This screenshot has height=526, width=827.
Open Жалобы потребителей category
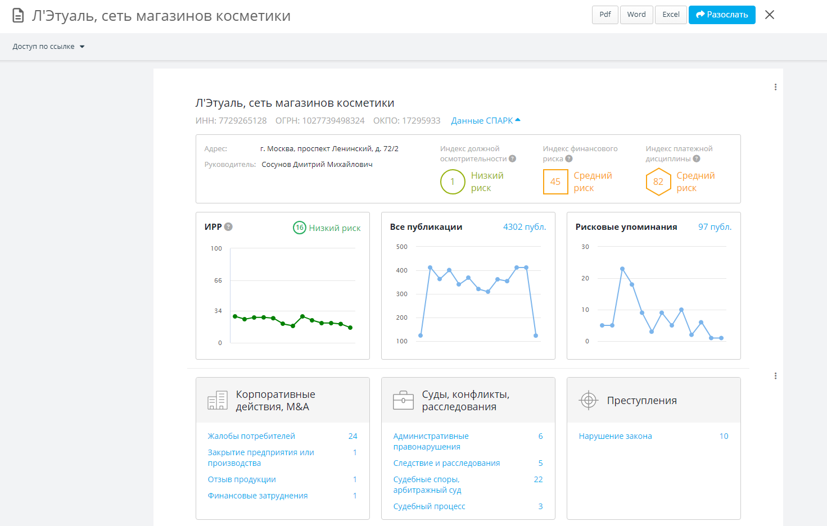(x=251, y=436)
